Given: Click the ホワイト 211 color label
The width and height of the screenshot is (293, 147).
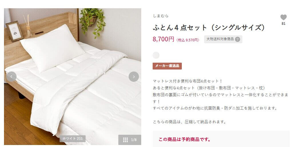Looking at the screenshot, I should click(x=73, y=139).
